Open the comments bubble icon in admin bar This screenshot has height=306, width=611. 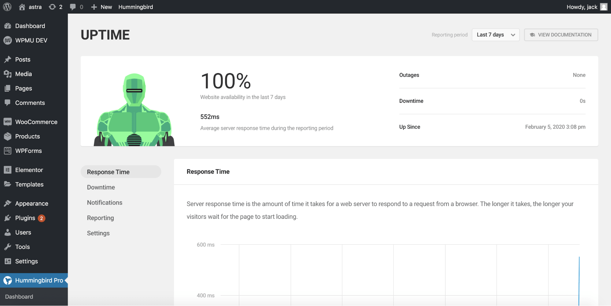73,7
